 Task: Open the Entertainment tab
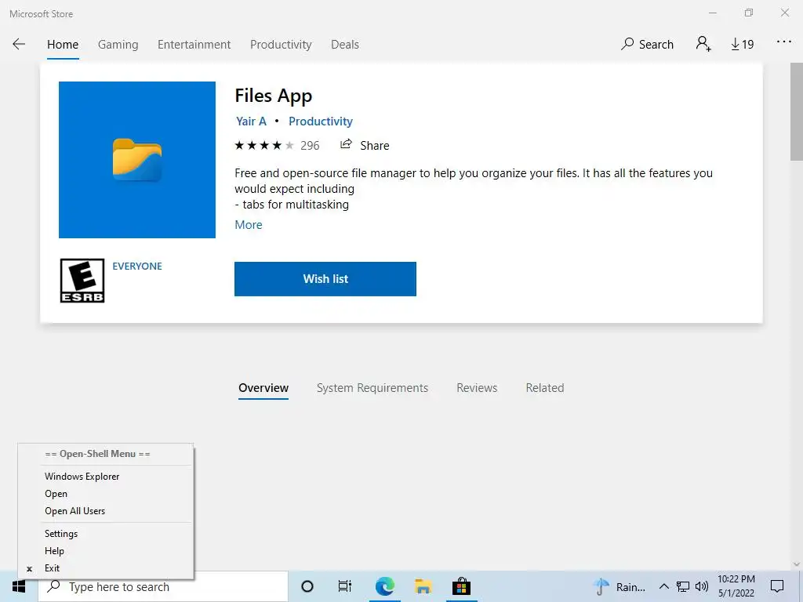click(194, 45)
